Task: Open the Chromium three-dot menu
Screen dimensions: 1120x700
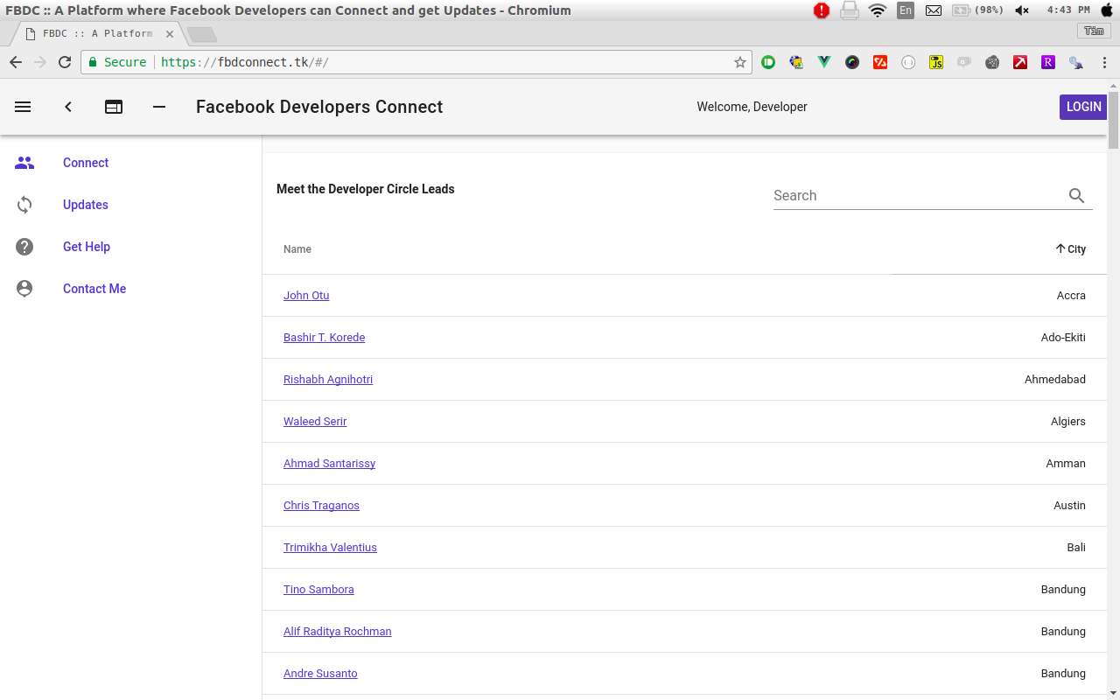Action: 1104,62
